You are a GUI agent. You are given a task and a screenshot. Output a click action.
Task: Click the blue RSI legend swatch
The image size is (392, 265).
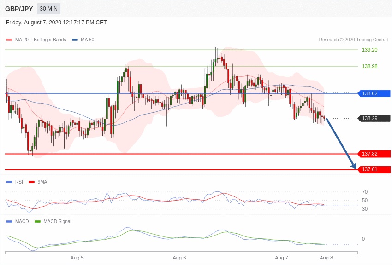click(x=9, y=182)
